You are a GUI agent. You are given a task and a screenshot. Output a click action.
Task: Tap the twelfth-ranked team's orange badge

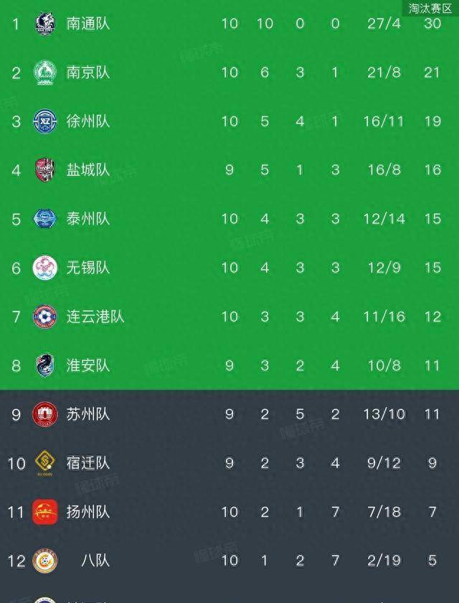[45, 561]
